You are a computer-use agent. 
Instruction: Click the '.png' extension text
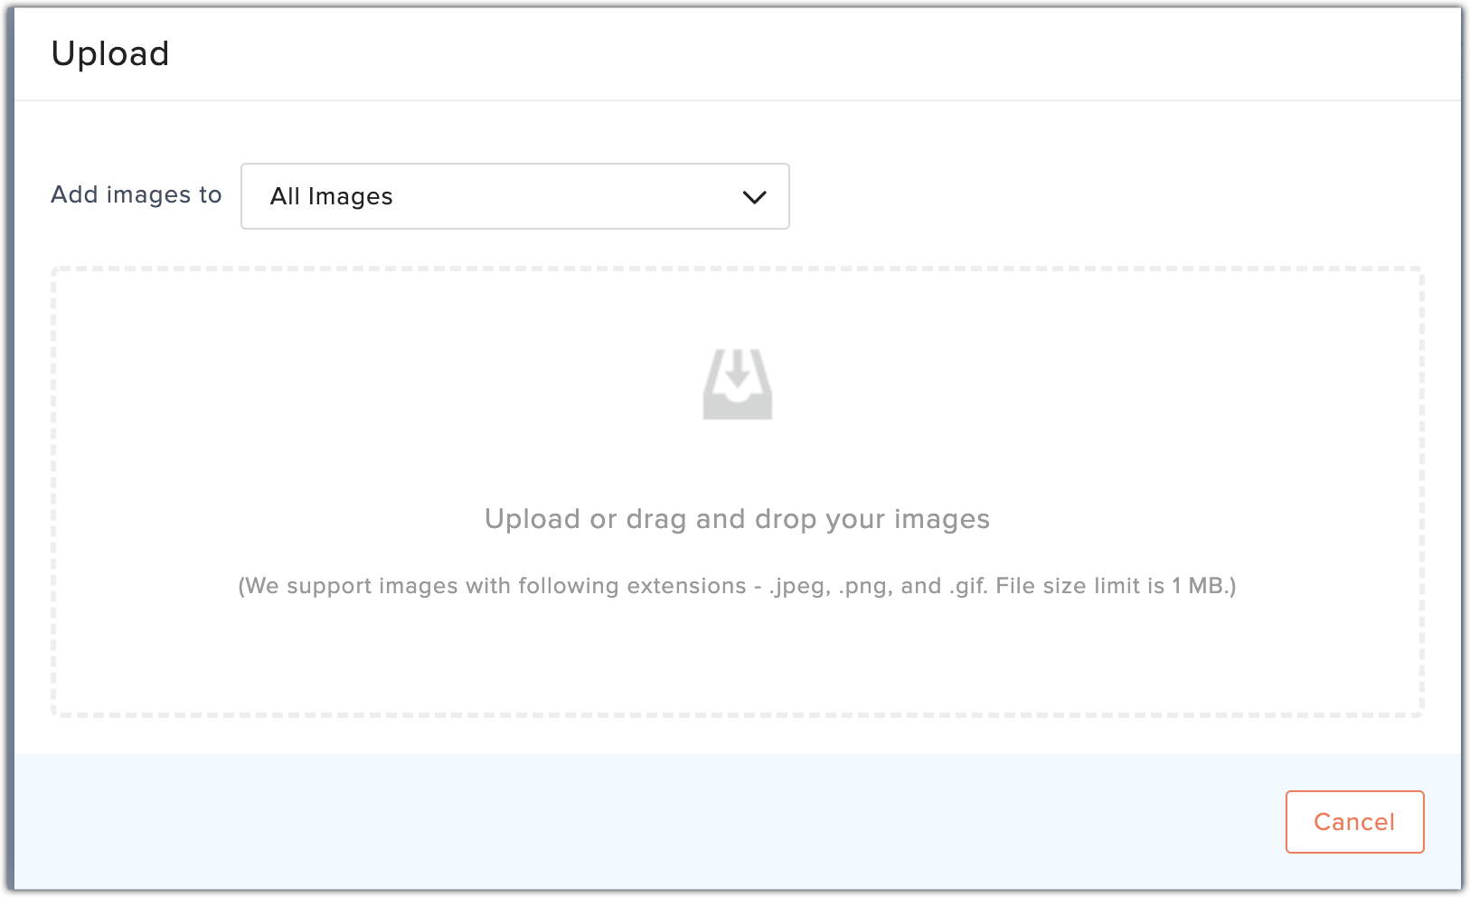(865, 586)
